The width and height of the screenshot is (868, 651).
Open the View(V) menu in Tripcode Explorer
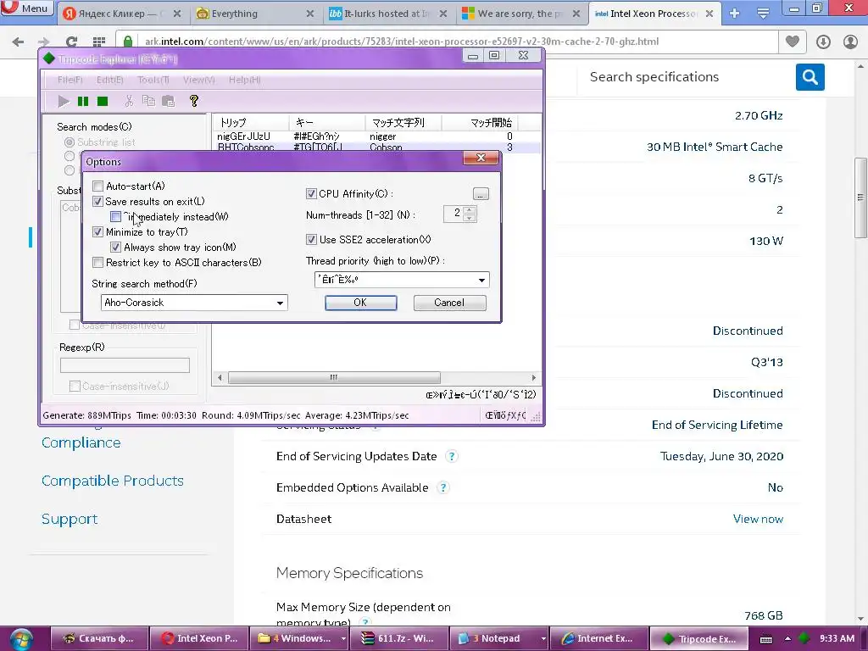tap(198, 81)
